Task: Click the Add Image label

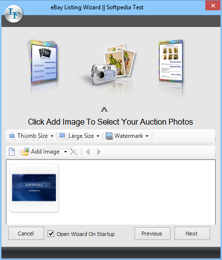Action: coord(45,152)
